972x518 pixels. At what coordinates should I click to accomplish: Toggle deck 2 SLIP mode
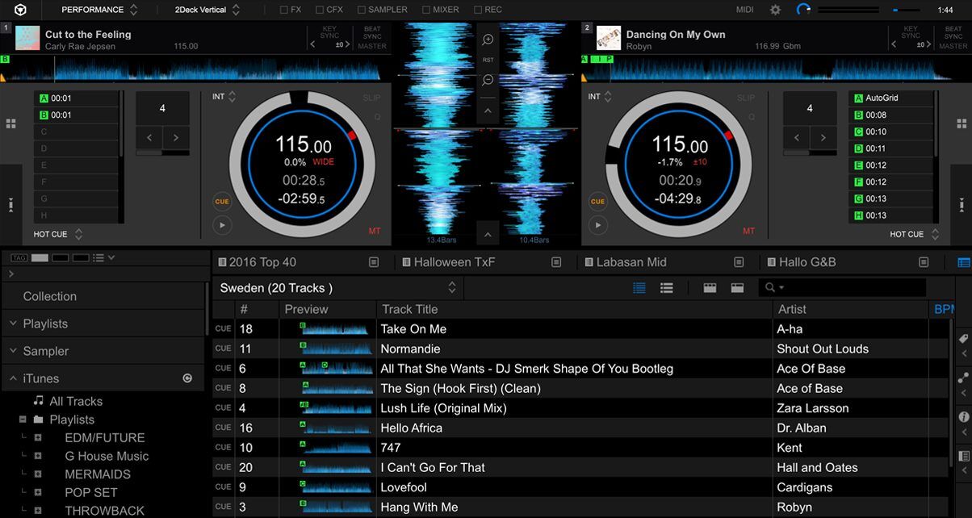746,98
